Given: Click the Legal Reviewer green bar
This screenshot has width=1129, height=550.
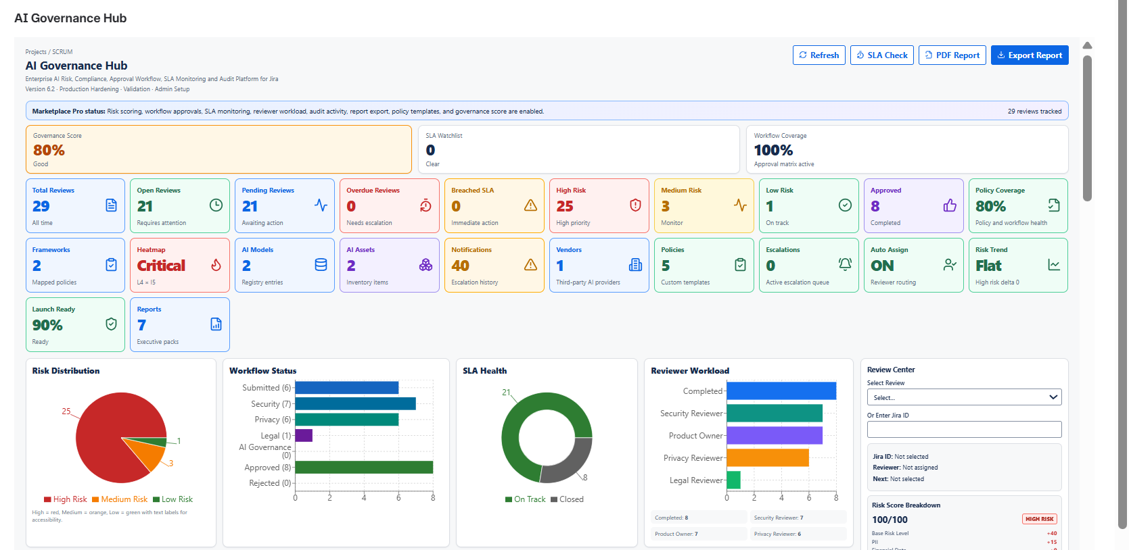Looking at the screenshot, I should pos(734,480).
